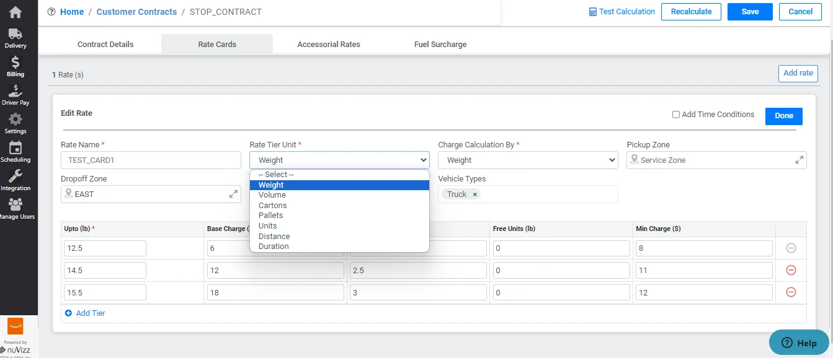Viewport: 833px width, 358px height.
Task: Expand the Dropoff Zone EAST field
Action: pyautogui.click(x=233, y=194)
